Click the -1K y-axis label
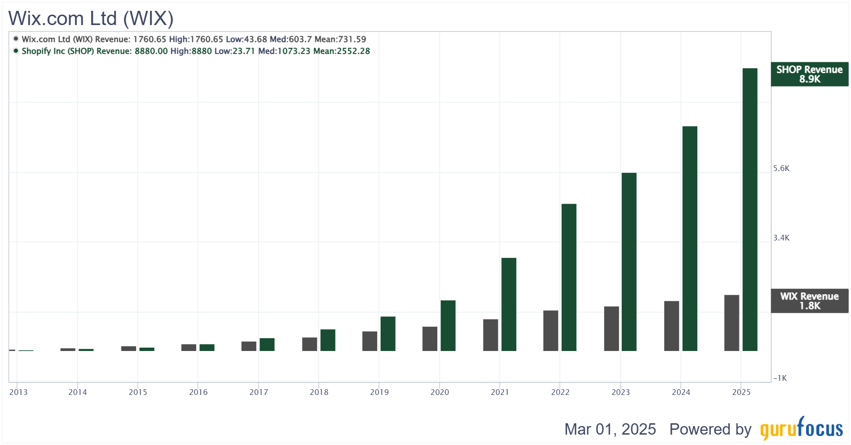851x445 pixels. [x=780, y=378]
